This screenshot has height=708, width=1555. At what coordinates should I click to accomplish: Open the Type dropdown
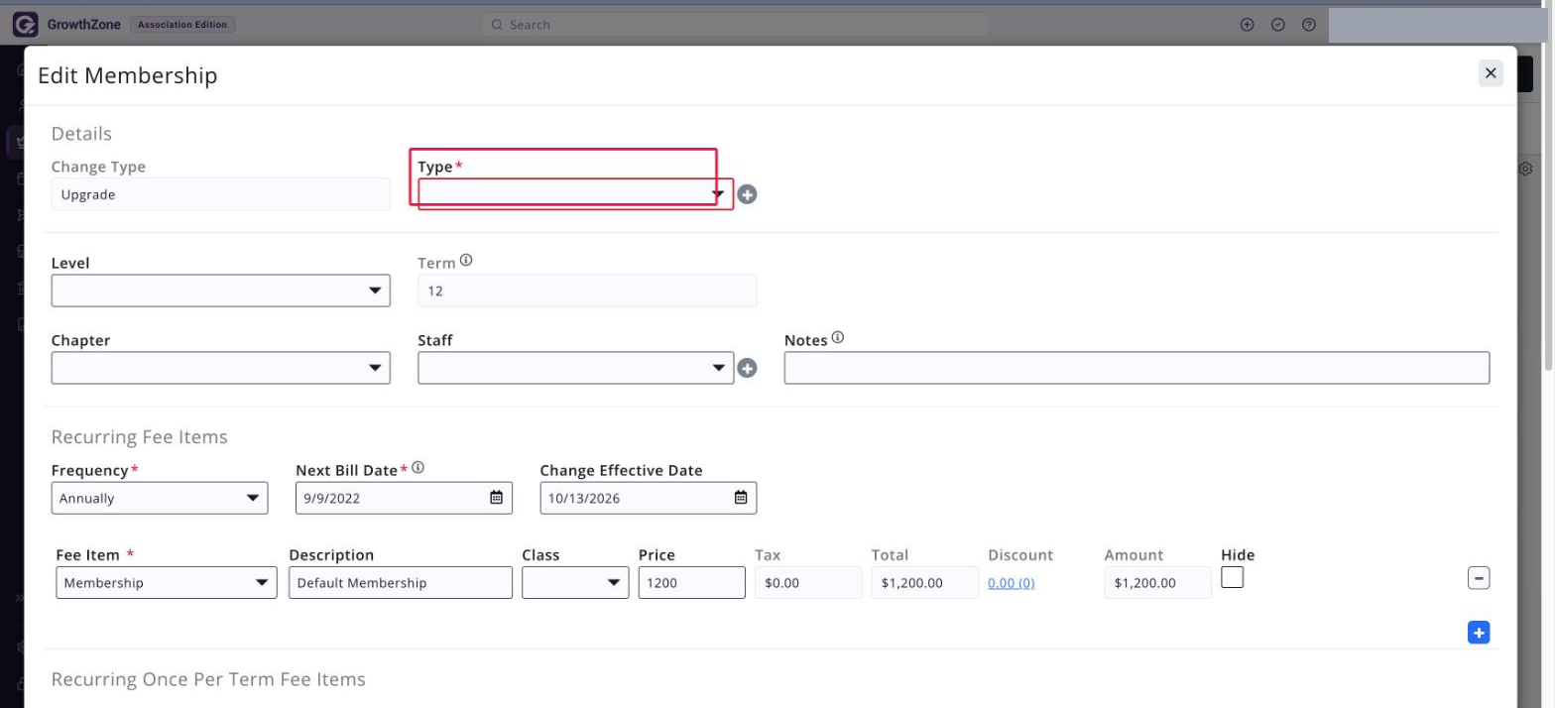point(575,193)
